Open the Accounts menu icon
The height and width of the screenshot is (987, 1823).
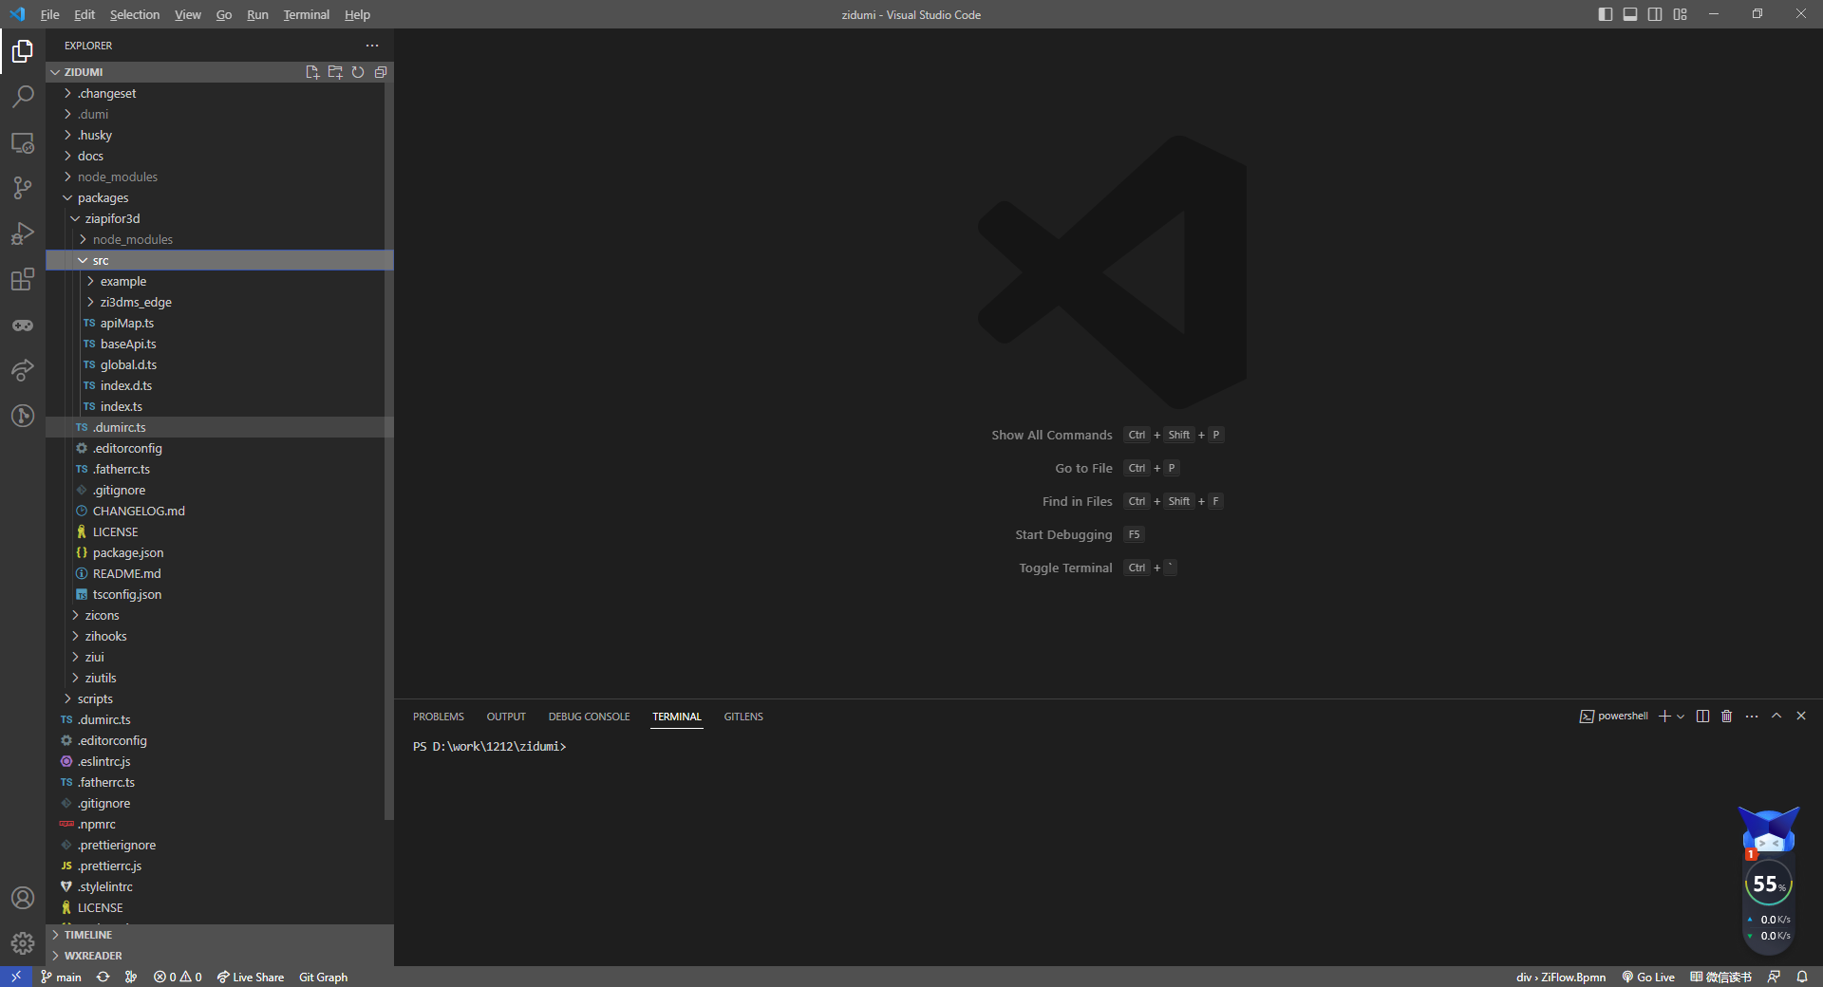coord(23,898)
